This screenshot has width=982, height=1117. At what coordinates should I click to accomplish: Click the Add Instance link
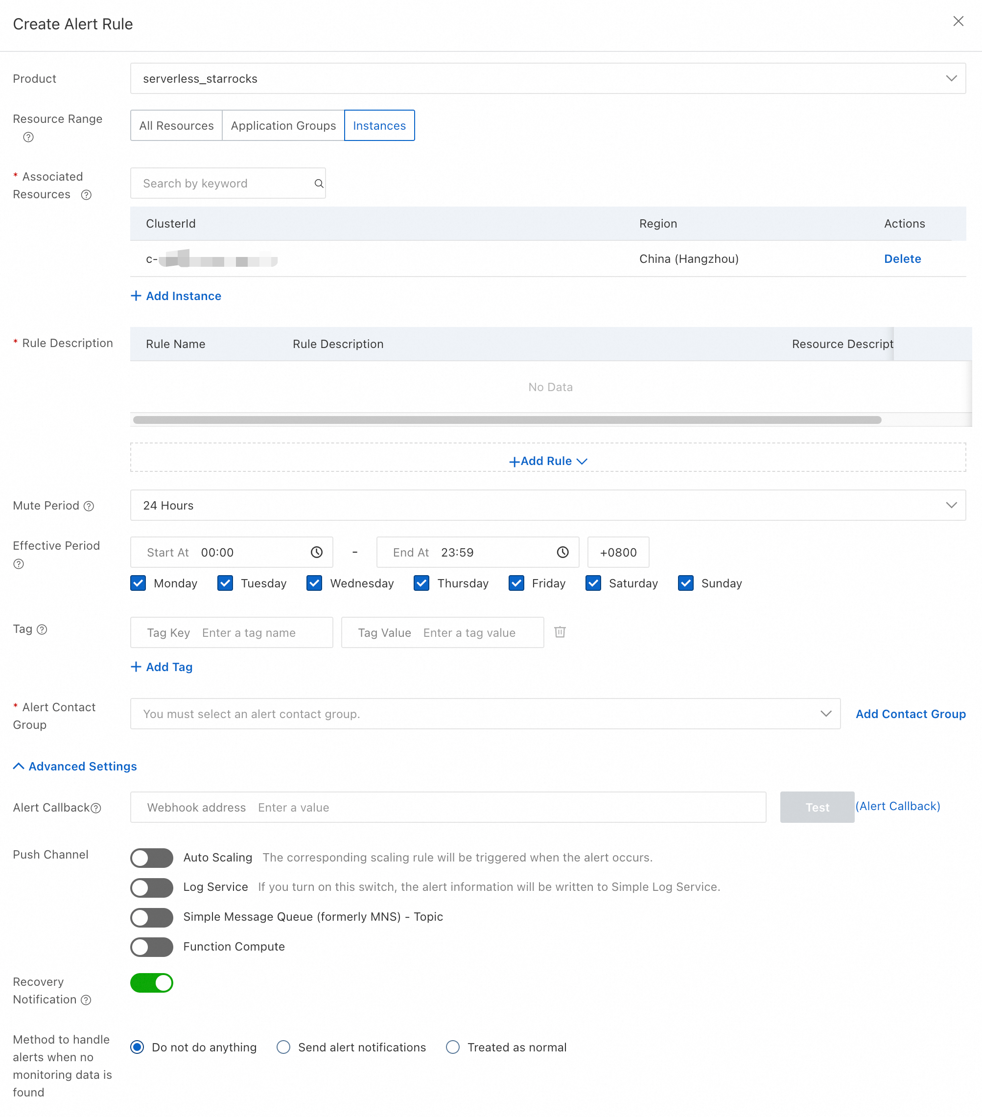176,296
